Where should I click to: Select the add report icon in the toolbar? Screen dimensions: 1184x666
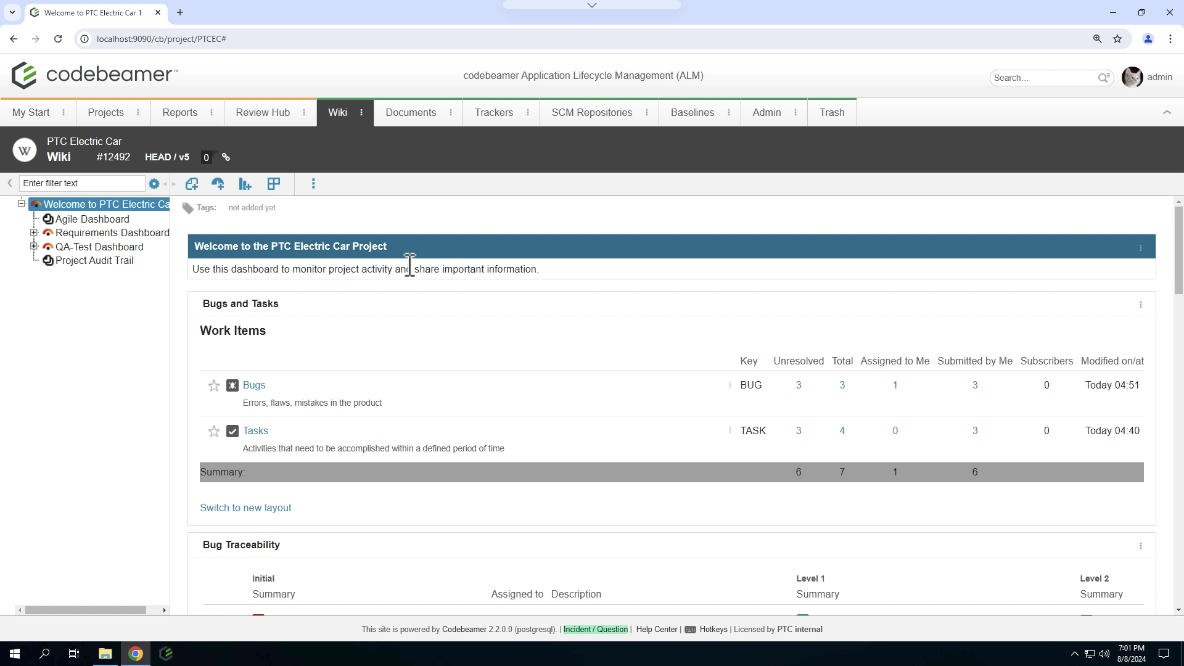tap(245, 184)
